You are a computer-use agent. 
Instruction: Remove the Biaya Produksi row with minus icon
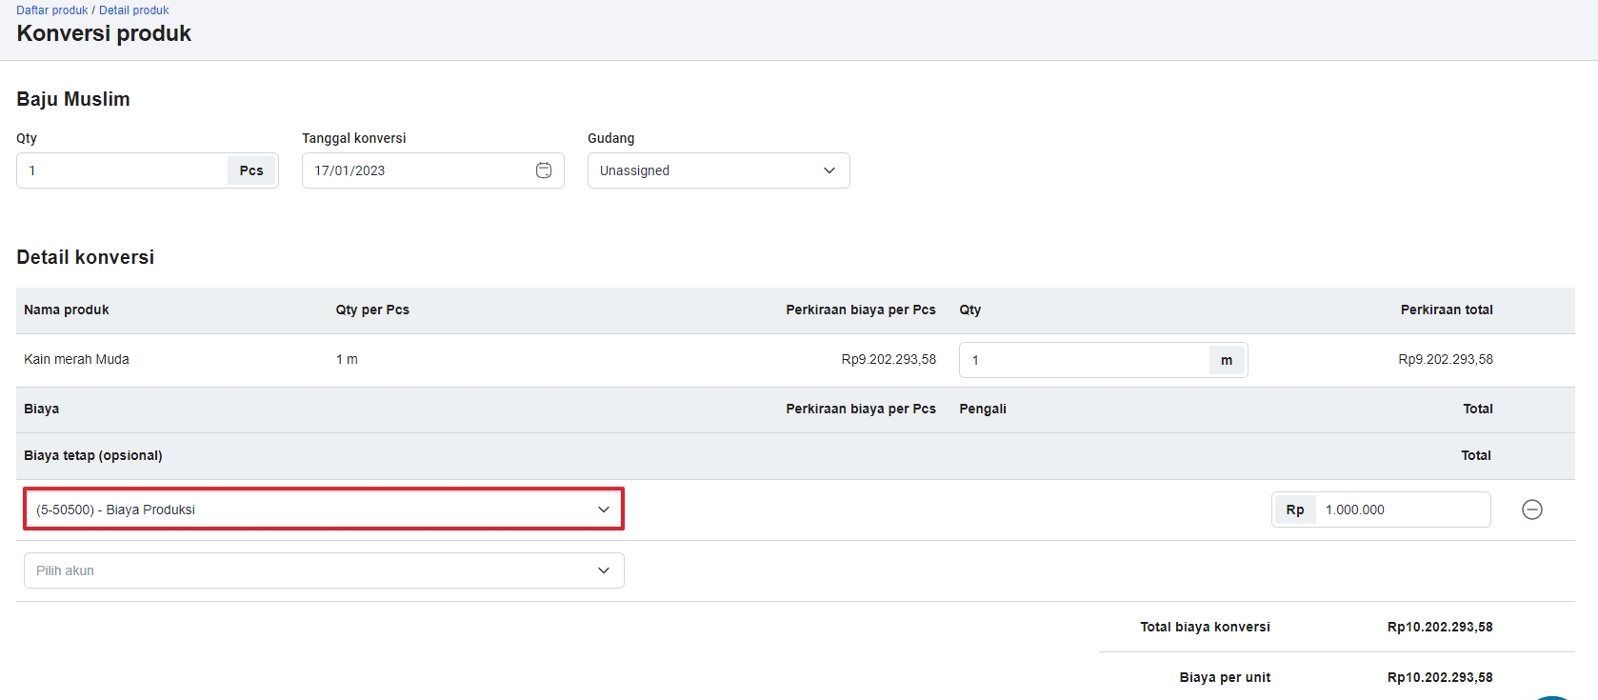coord(1532,510)
